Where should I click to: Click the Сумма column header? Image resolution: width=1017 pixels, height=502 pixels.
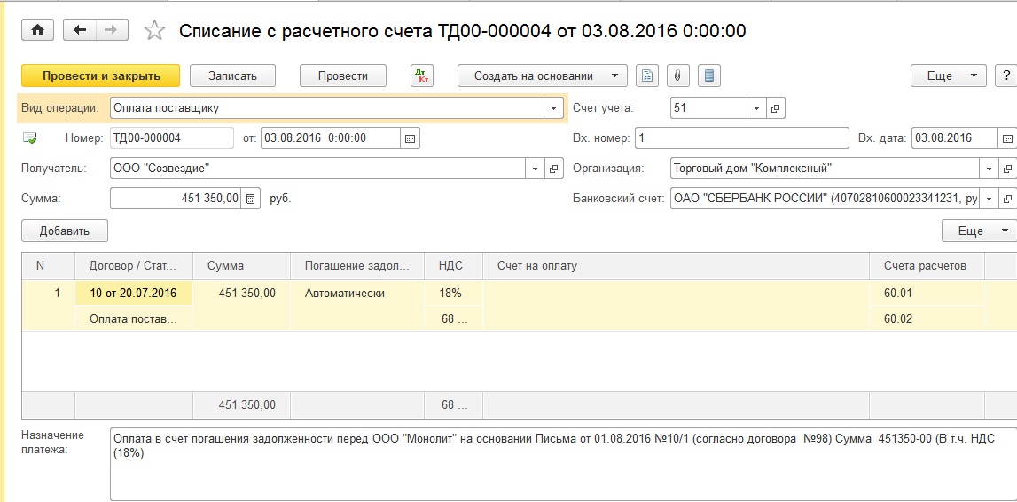point(241,266)
